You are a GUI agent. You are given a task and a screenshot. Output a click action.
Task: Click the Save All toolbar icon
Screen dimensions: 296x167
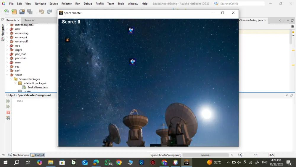coord(30,12)
